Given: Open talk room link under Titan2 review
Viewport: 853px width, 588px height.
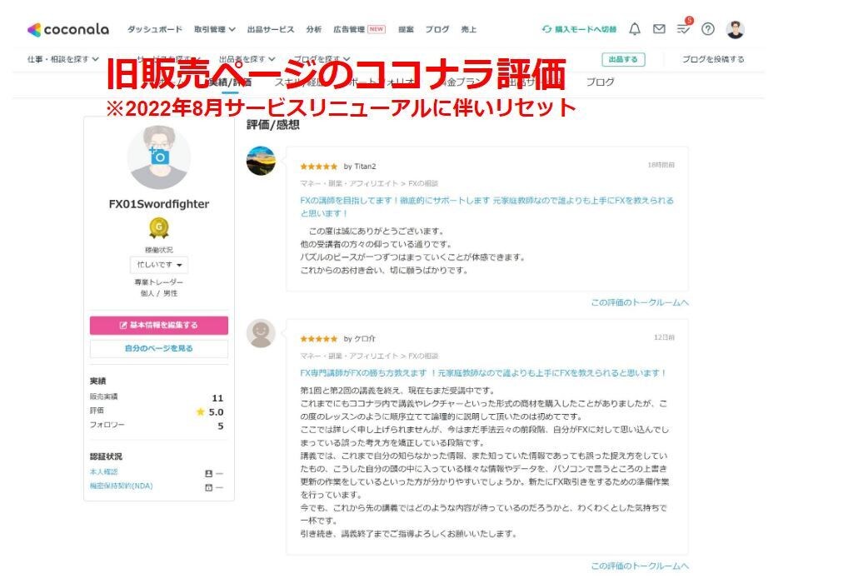Looking at the screenshot, I should [x=640, y=302].
